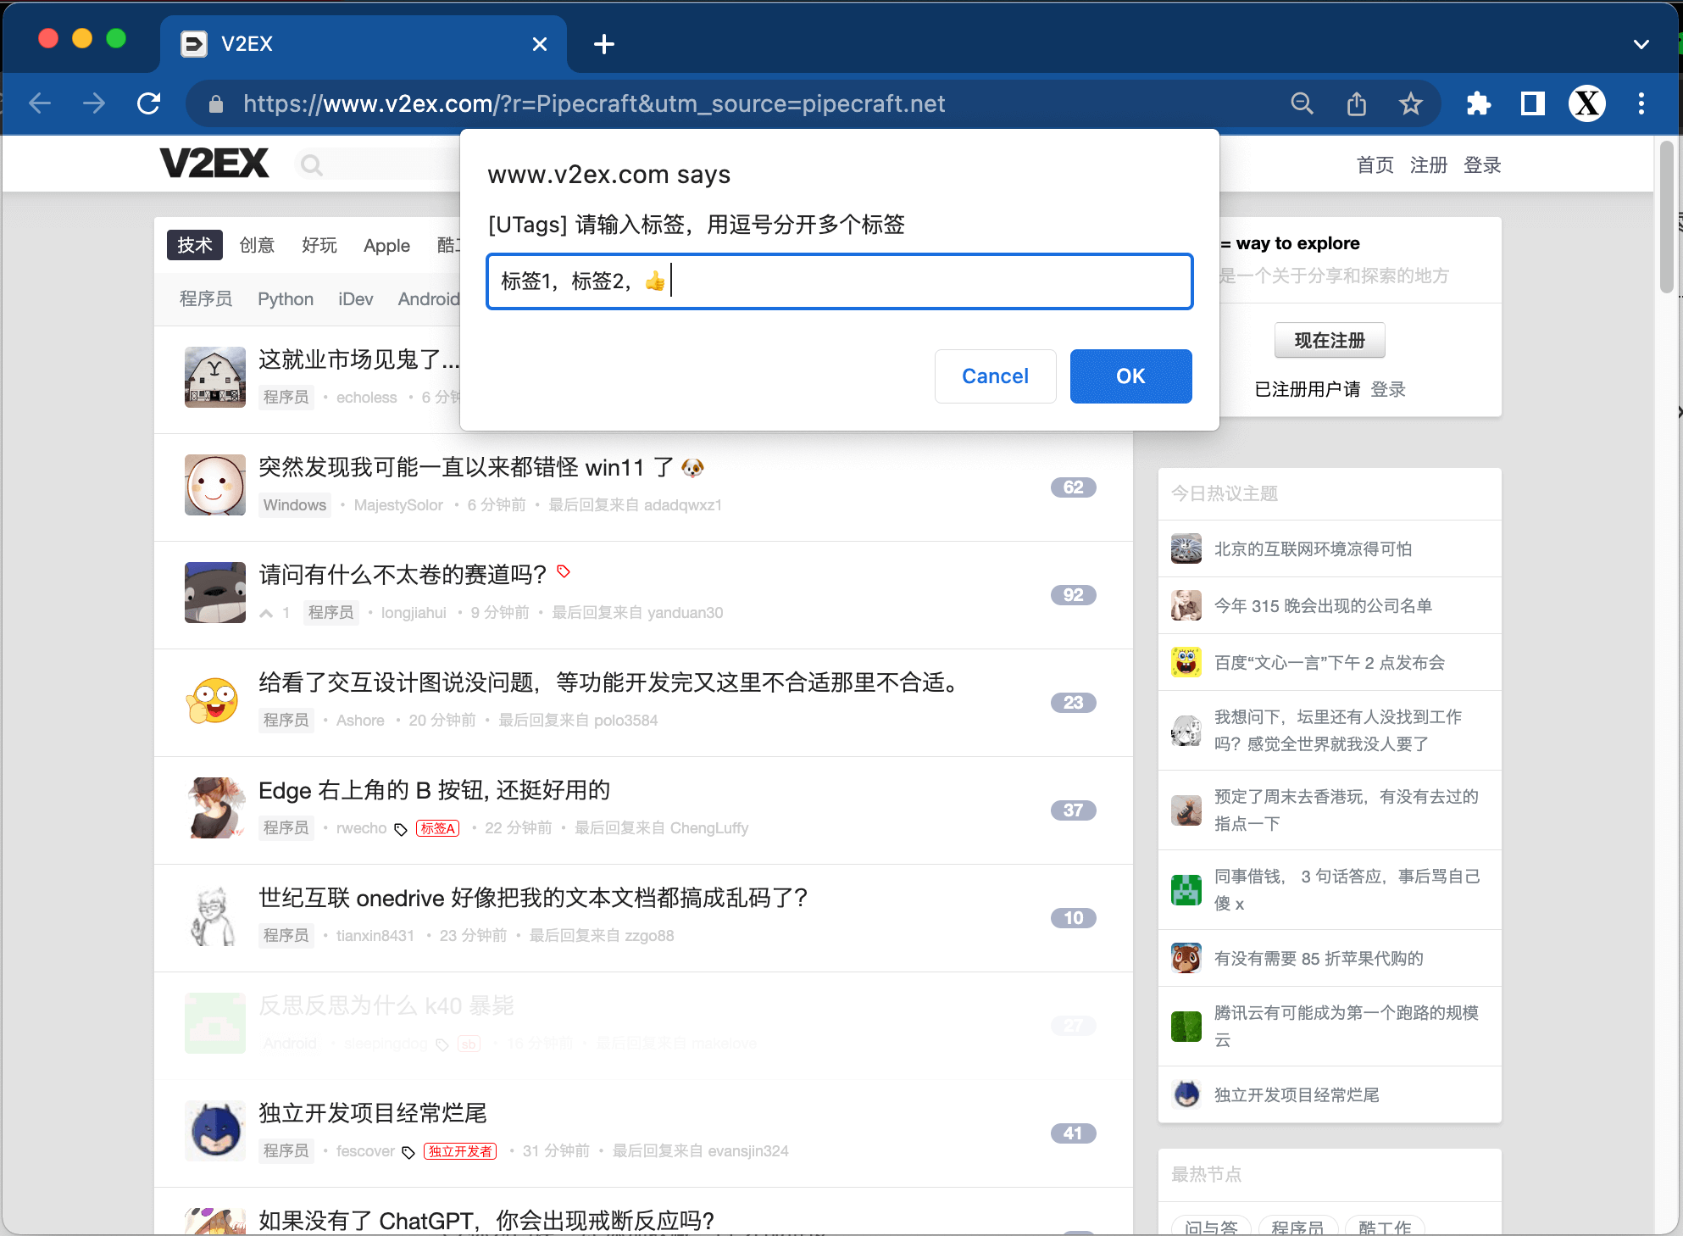Click the page vertical scrollbar
The image size is (1683, 1236).
click(x=1667, y=217)
